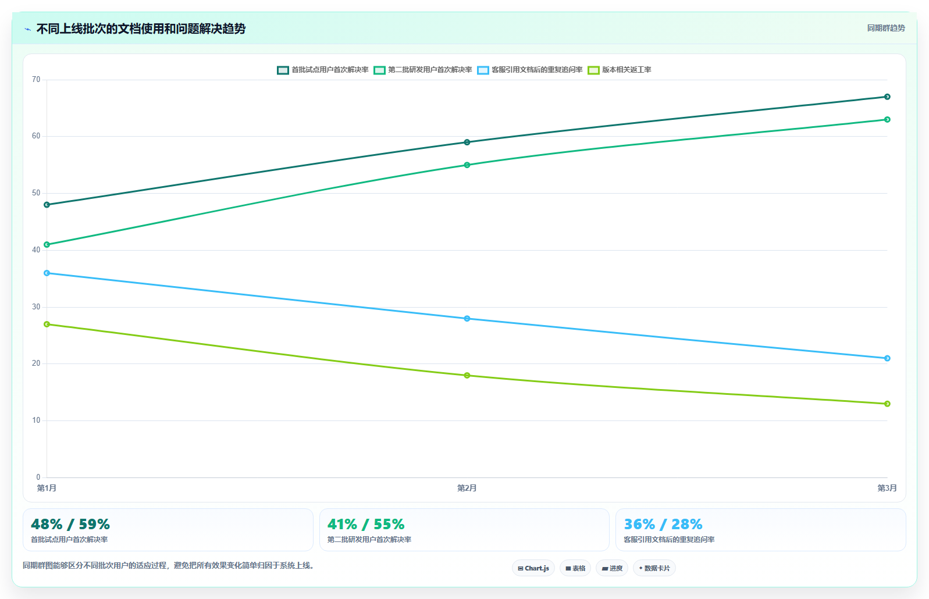Select the 表格 tag pill

pos(575,568)
